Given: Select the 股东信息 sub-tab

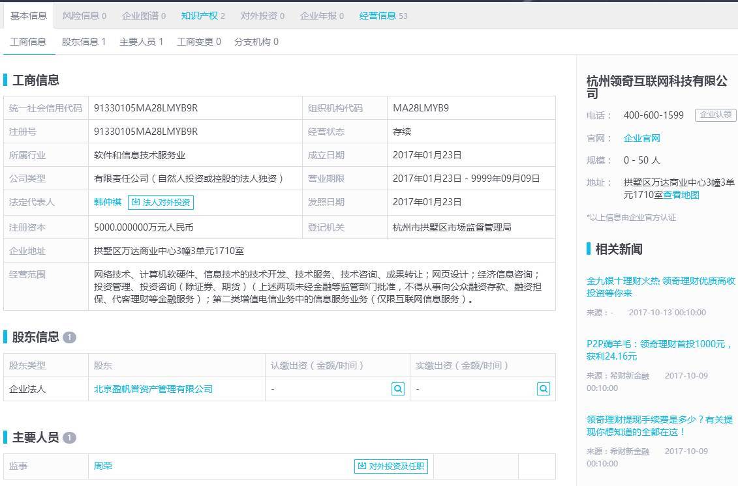Looking at the screenshot, I should tap(84, 42).
